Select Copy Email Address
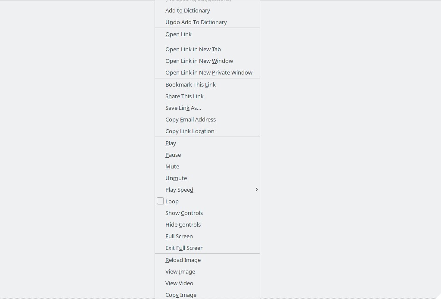Image resolution: width=441 pixels, height=299 pixels. click(x=207, y=119)
